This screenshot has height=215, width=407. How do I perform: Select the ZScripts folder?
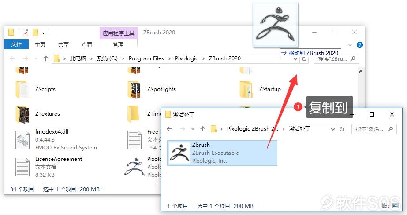click(x=35, y=89)
